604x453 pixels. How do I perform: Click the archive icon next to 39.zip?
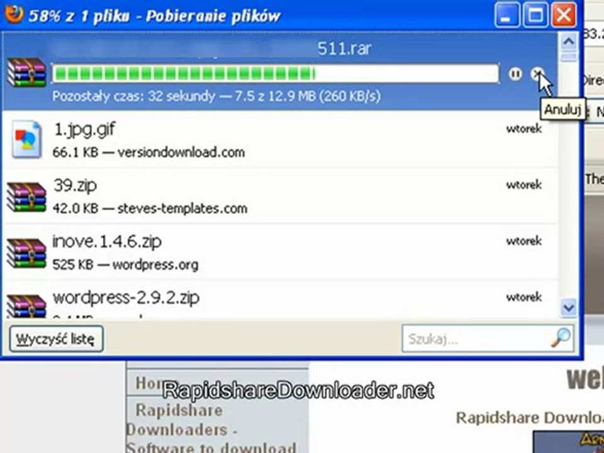click(x=26, y=196)
